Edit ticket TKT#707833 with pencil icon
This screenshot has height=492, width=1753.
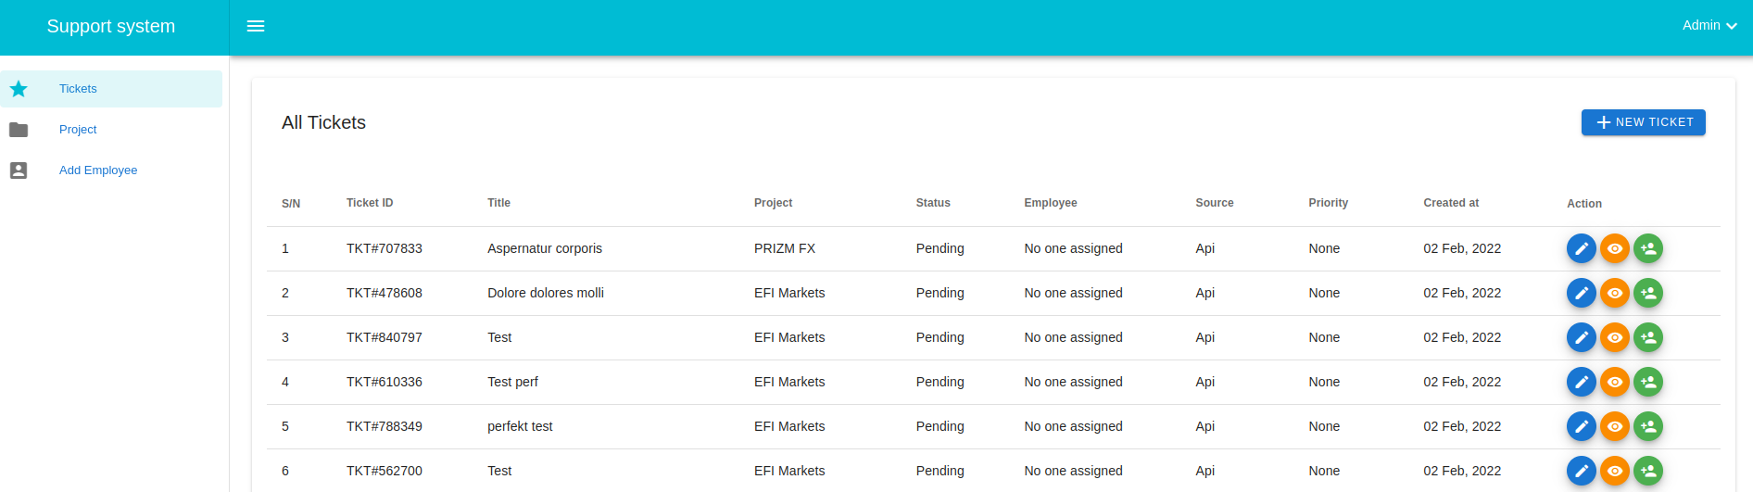click(1581, 248)
